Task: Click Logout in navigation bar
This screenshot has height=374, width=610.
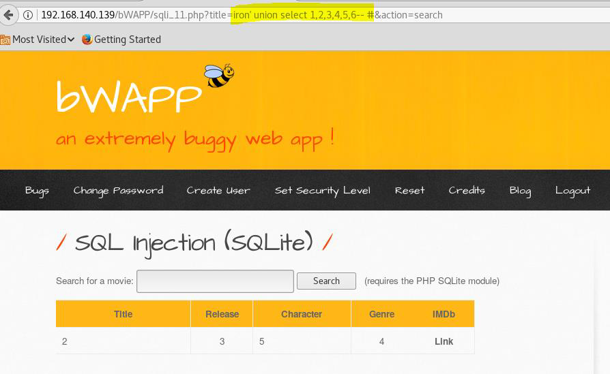Action: point(572,191)
